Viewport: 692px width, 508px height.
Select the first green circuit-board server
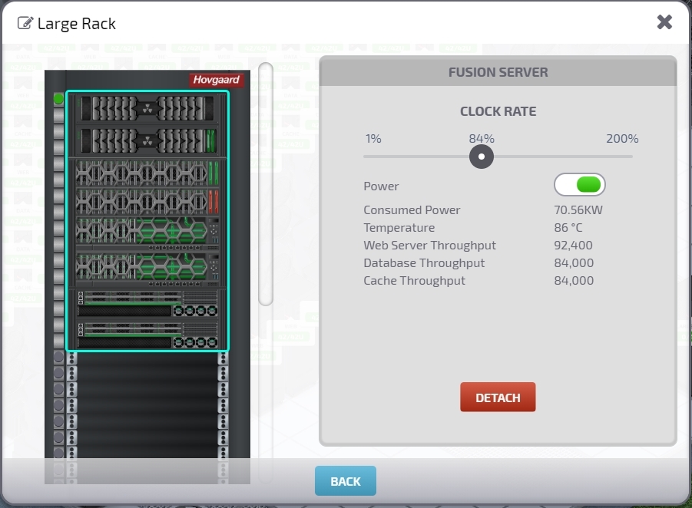click(147, 233)
